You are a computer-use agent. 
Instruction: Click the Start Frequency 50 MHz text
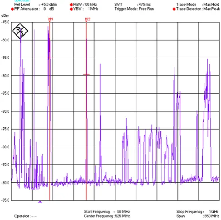click(107, 211)
